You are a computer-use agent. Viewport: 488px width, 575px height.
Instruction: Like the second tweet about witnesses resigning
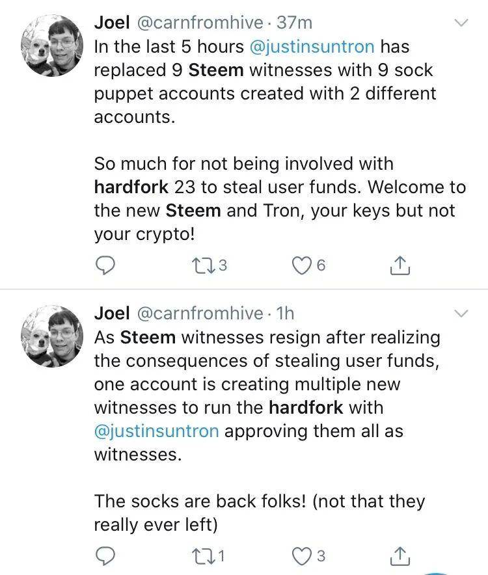[301, 555]
